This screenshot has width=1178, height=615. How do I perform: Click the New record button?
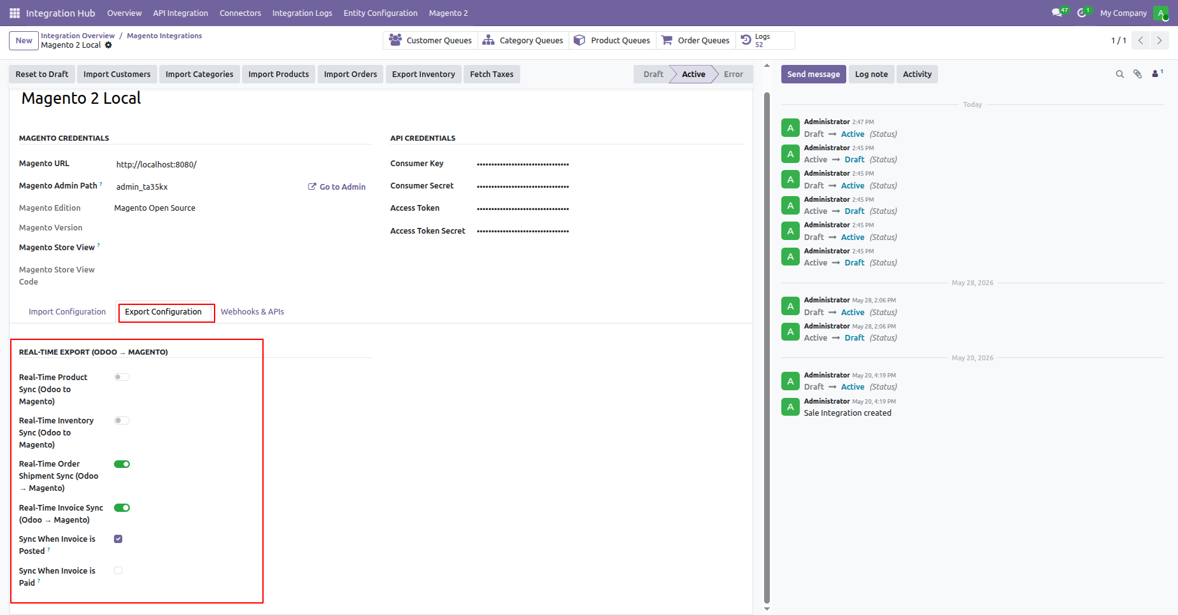[x=24, y=40]
